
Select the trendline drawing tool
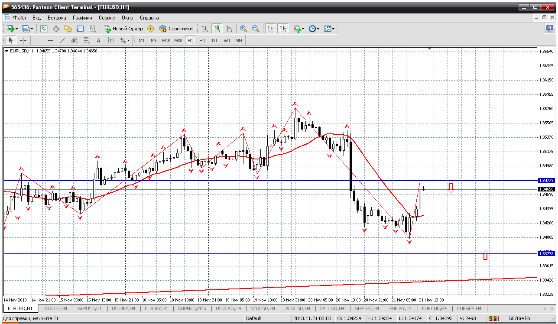pos(62,40)
